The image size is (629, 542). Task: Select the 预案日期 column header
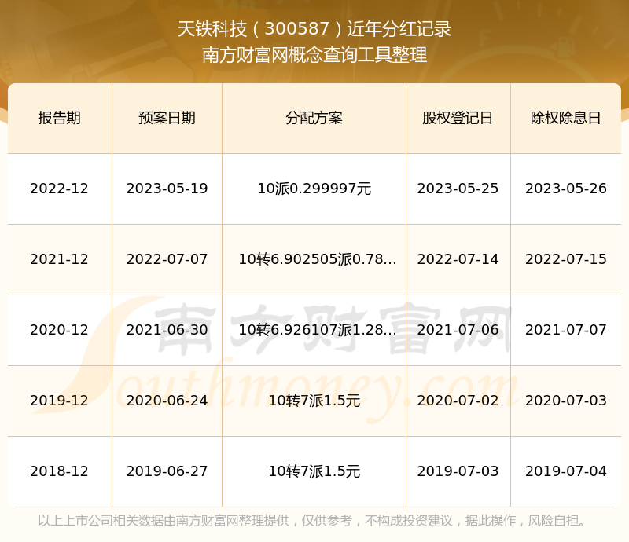[x=167, y=118]
